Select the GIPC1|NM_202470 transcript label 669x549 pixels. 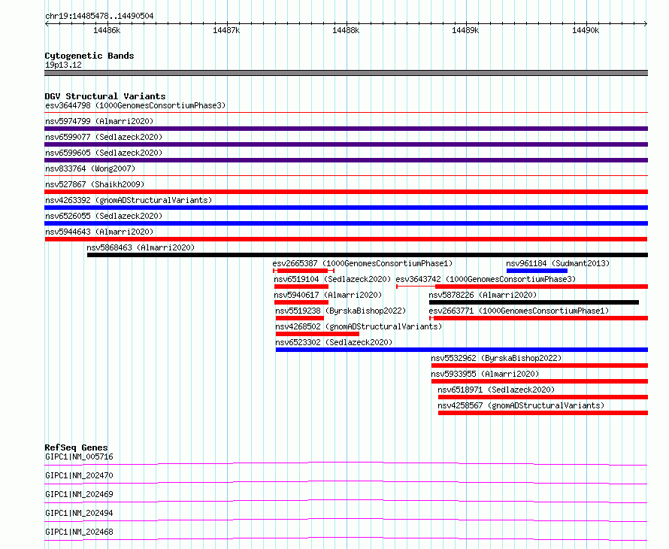[x=79, y=475]
